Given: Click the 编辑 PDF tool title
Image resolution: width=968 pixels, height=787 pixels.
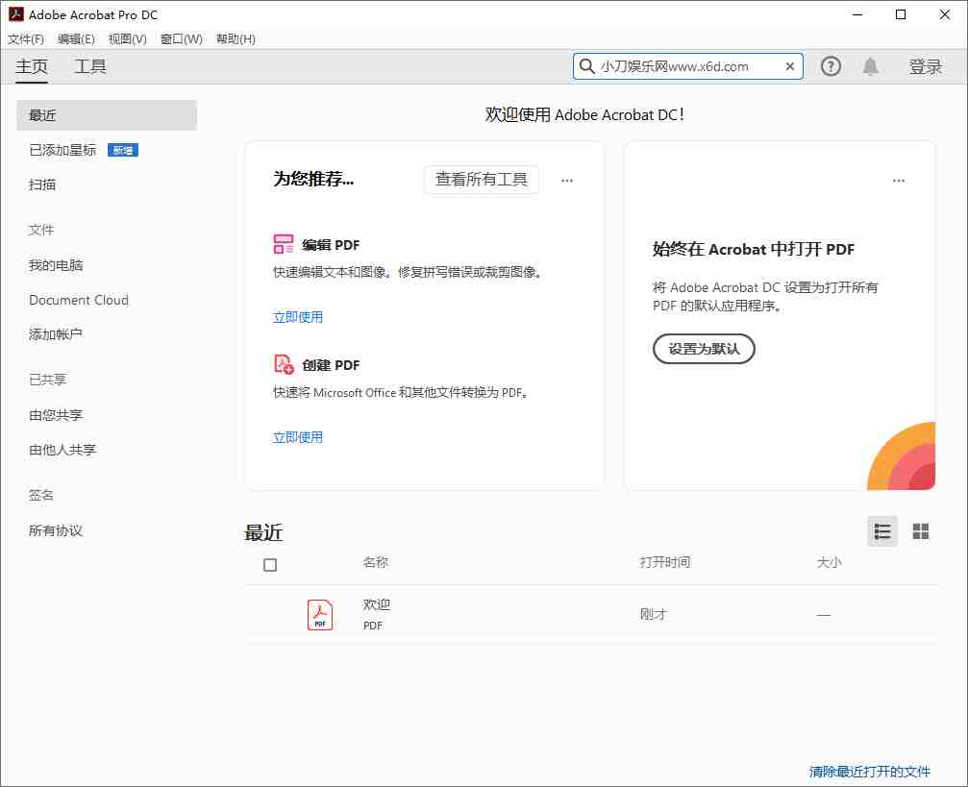Looking at the screenshot, I should pos(331,245).
